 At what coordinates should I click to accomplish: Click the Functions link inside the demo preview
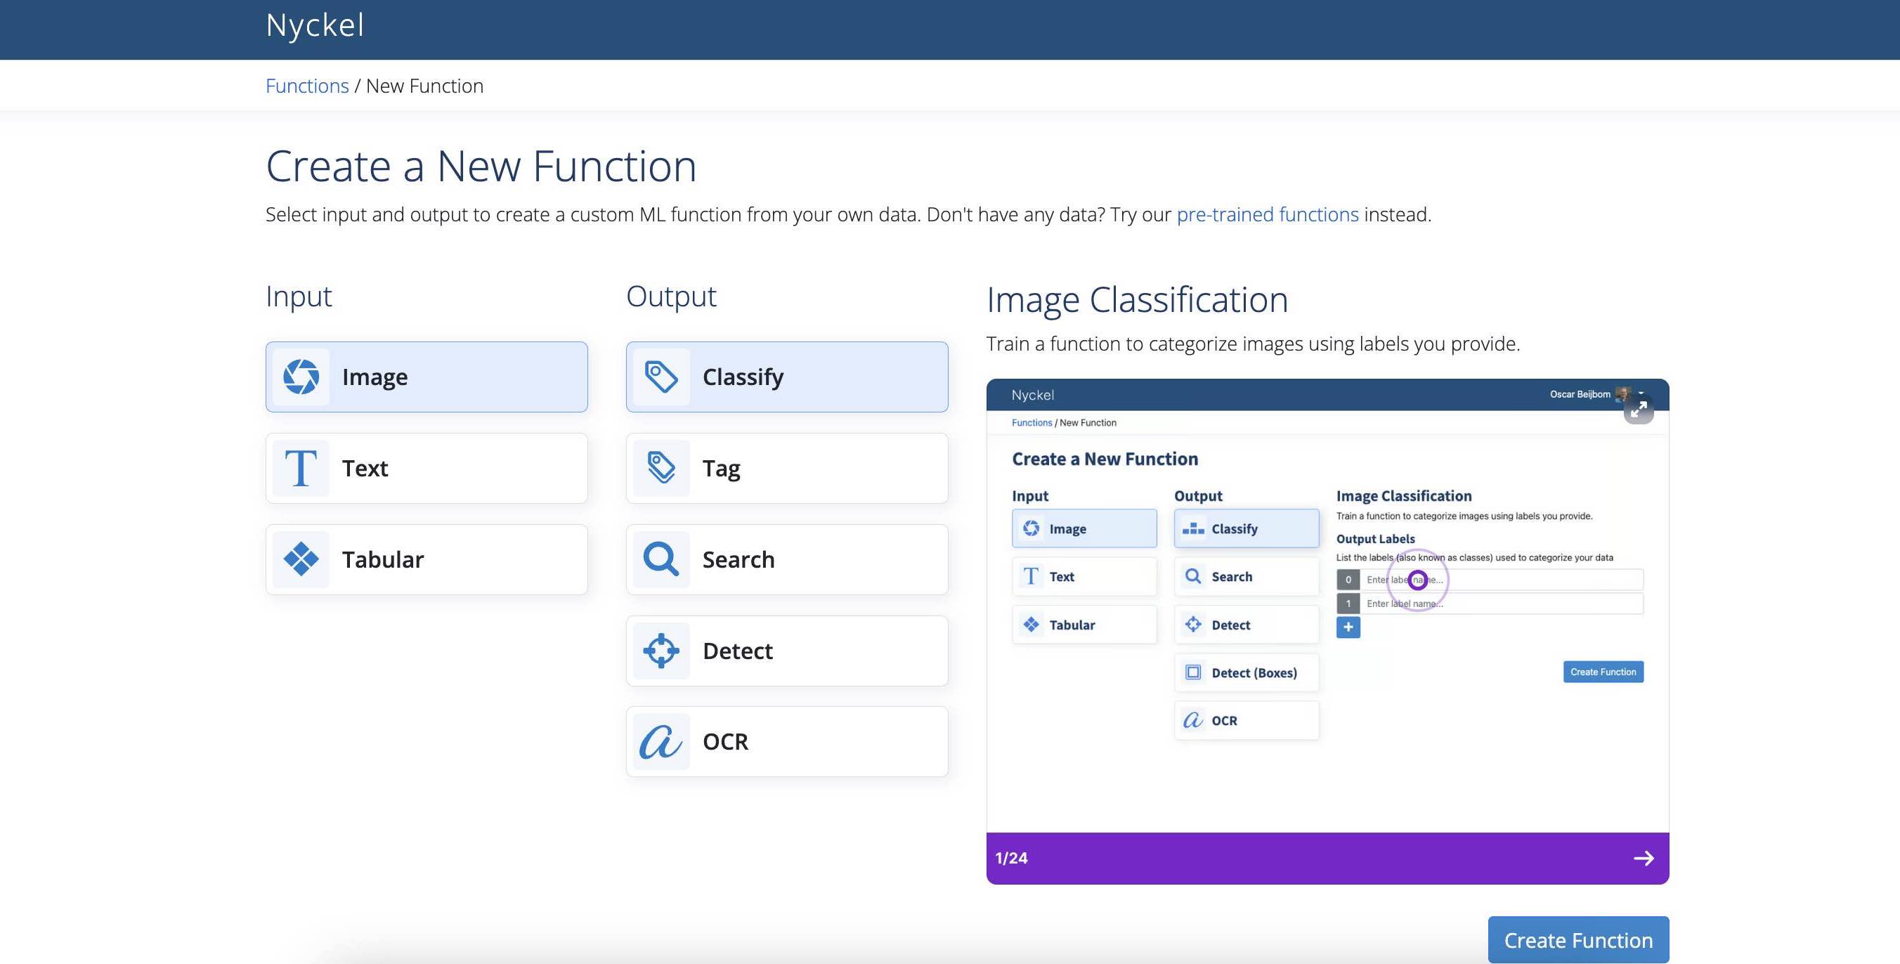(1031, 422)
